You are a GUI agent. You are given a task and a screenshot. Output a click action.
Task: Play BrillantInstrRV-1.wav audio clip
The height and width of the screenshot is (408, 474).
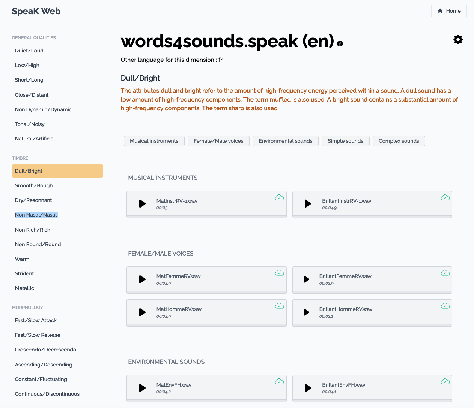[x=308, y=203]
